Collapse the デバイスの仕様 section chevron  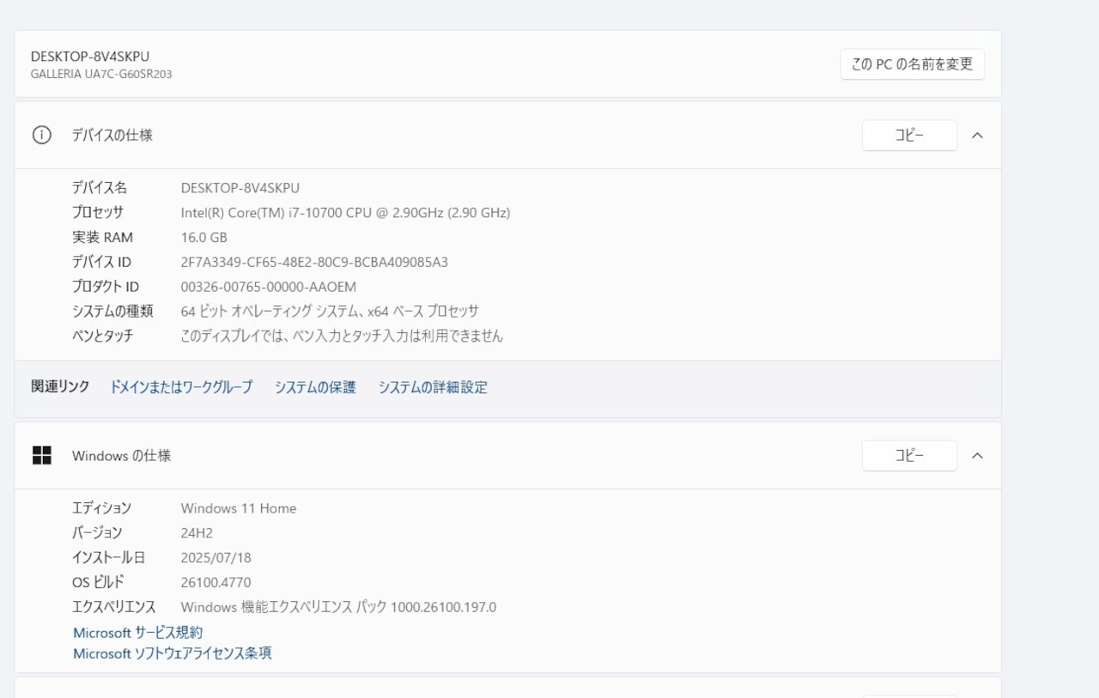click(977, 135)
